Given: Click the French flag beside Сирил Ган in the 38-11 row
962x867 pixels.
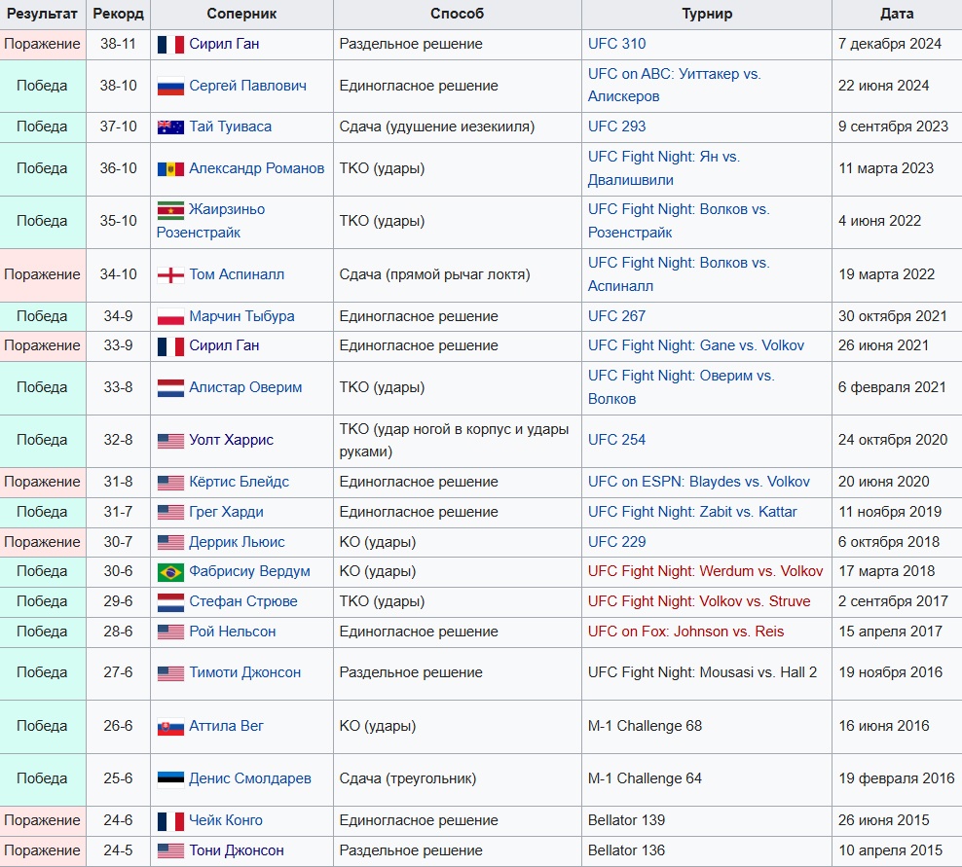Looking at the screenshot, I should [170, 44].
